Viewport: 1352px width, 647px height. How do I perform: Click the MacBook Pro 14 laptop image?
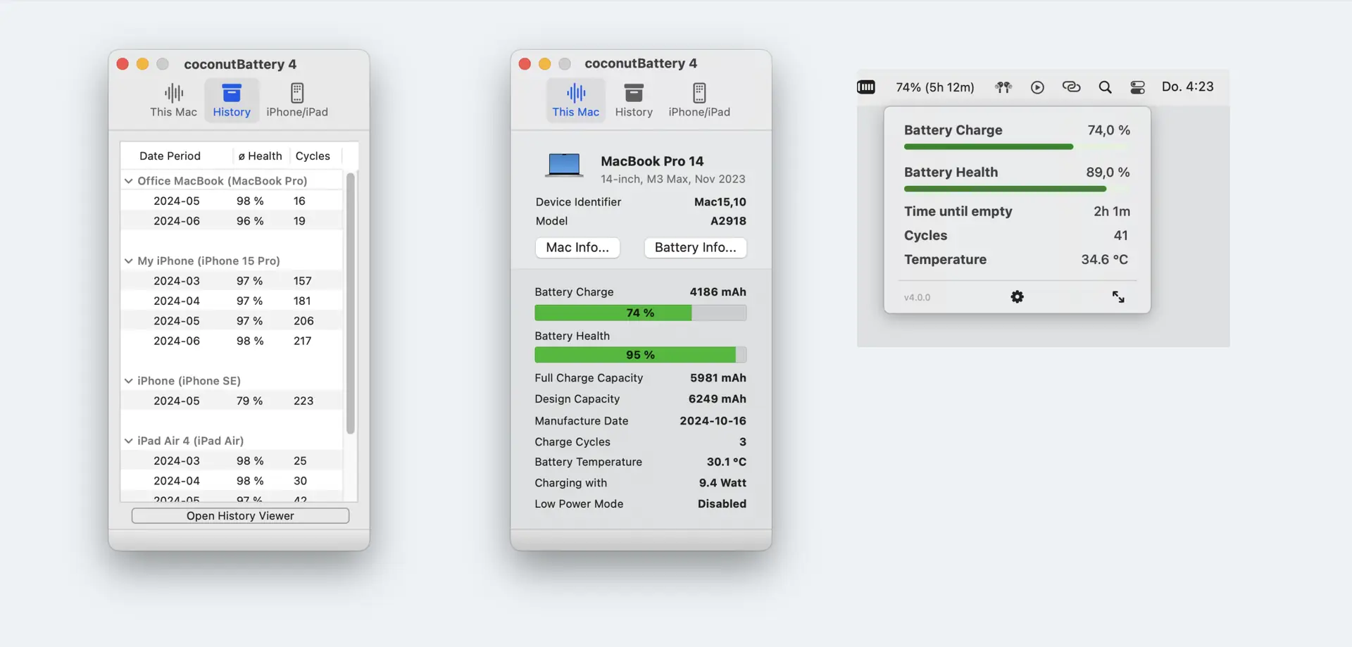(564, 165)
